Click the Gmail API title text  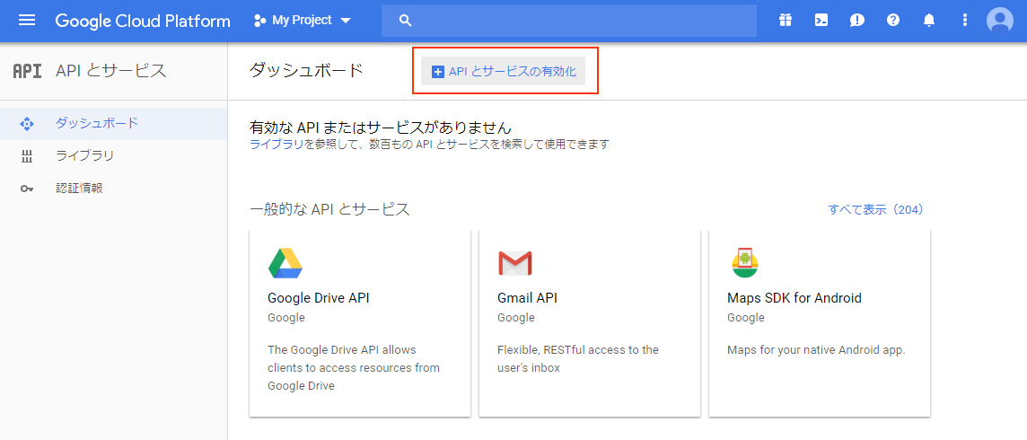pyautogui.click(x=527, y=298)
